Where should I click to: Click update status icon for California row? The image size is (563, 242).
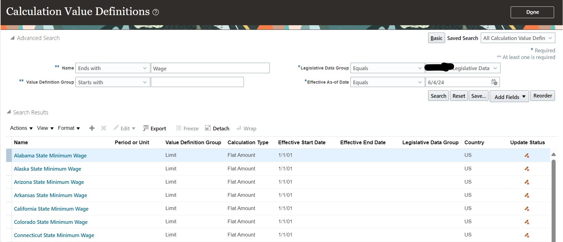pyautogui.click(x=527, y=209)
